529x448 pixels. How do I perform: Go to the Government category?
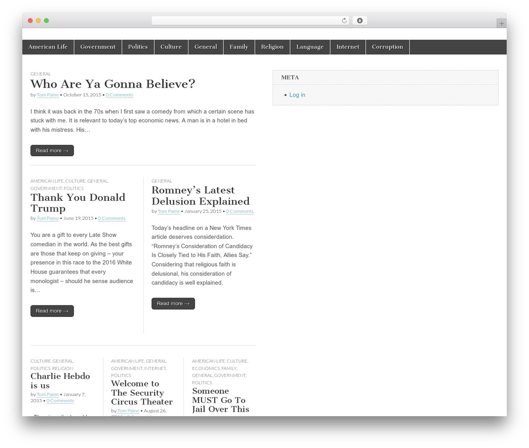point(98,47)
